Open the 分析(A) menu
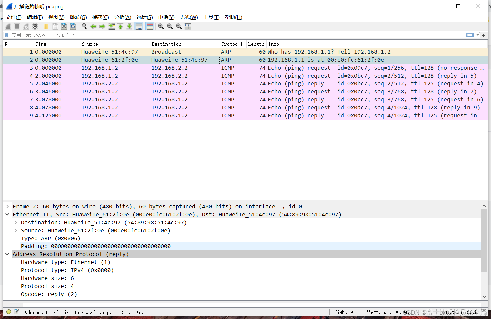The width and height of the screenshot is (491, 319). pyautogui.click(x=123, y=17)
